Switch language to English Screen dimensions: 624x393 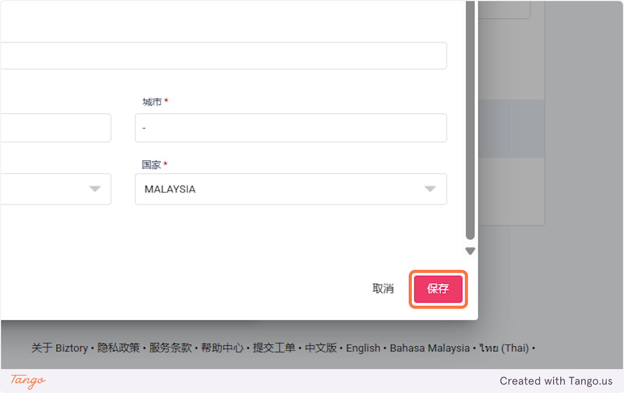pos(363,348)
